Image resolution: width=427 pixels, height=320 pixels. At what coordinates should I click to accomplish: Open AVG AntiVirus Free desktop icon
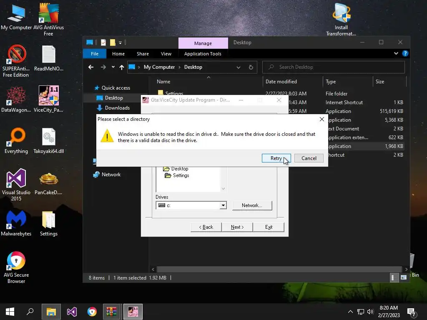point(48,20)
